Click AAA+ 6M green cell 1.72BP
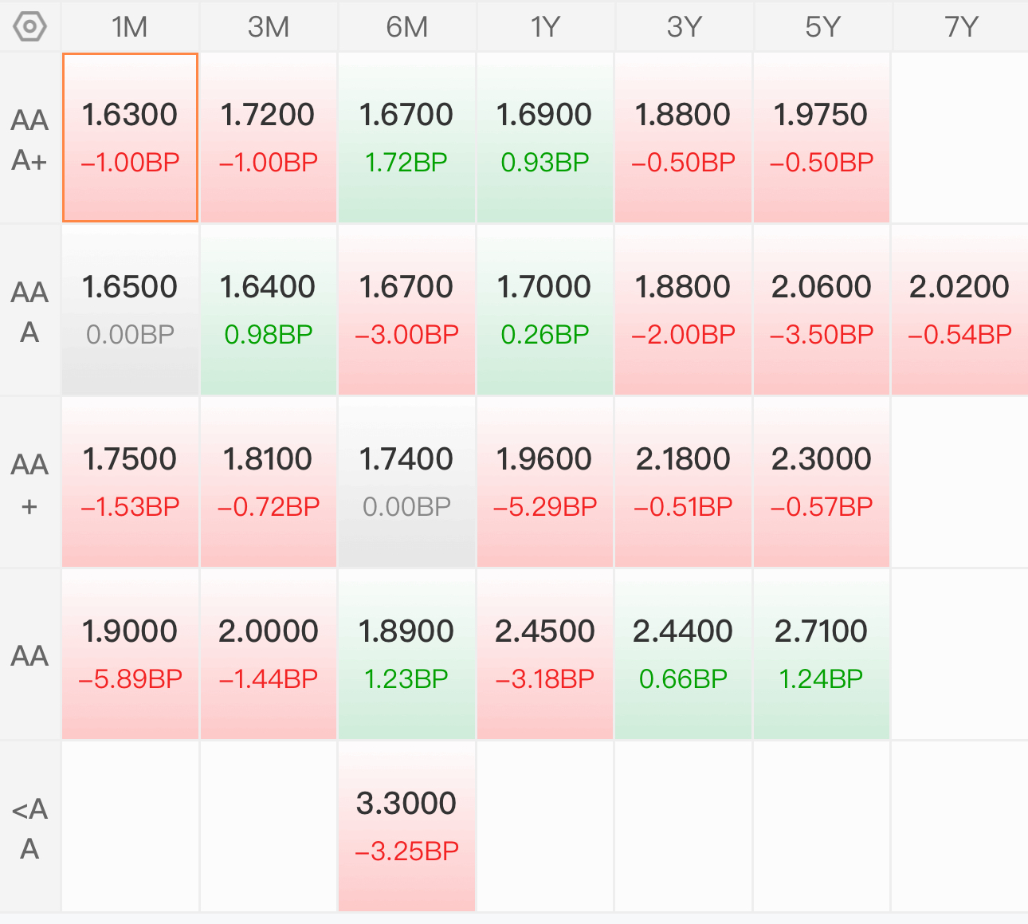Screen dimensions: 1028x924 click(406, 138)
